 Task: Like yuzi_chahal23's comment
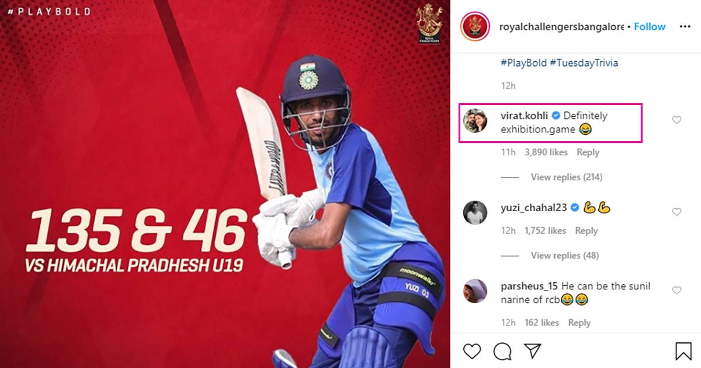[676, 212]
